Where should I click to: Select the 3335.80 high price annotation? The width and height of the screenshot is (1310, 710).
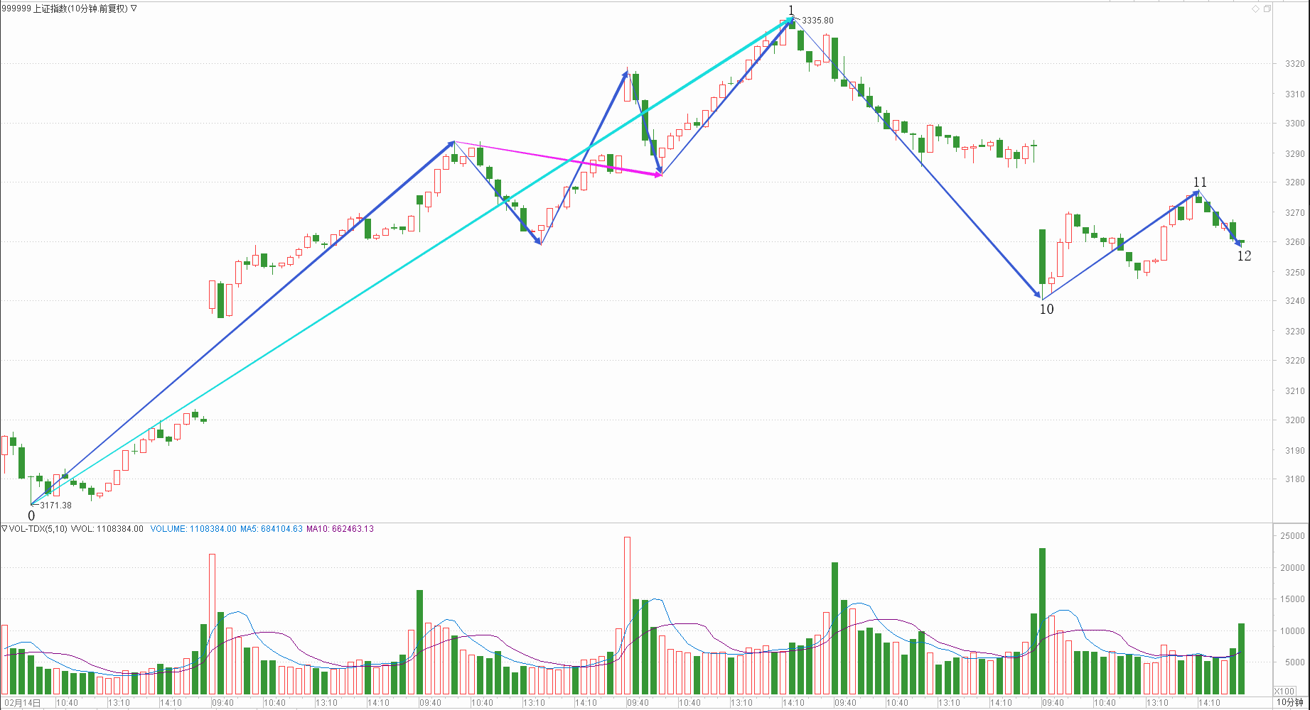pyautogui.click(x=817, y=21)
